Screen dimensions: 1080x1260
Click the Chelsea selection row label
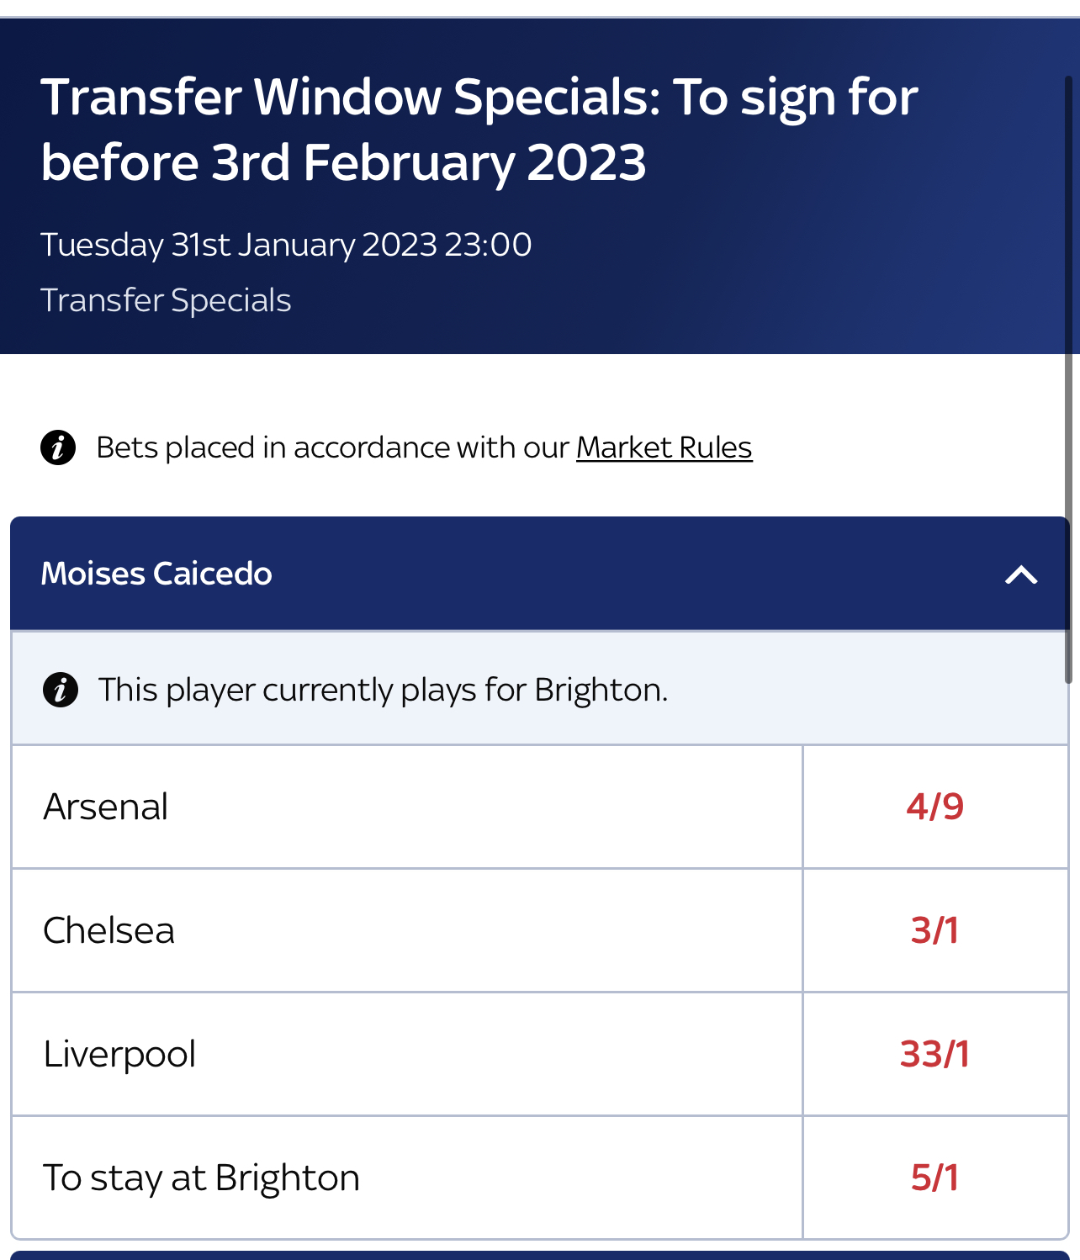(109, 930)
